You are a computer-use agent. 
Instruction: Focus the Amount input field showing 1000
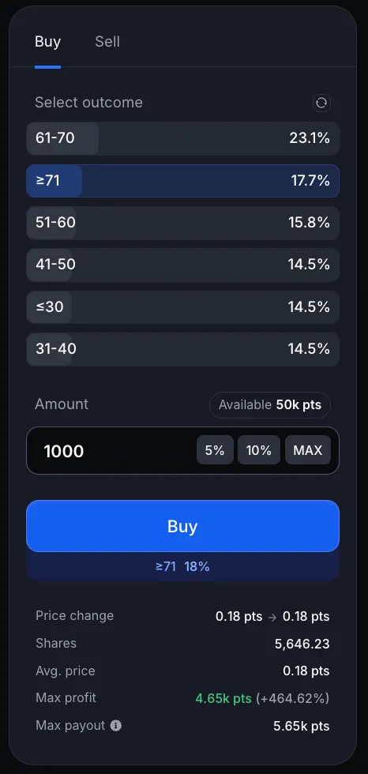(111, 451)
